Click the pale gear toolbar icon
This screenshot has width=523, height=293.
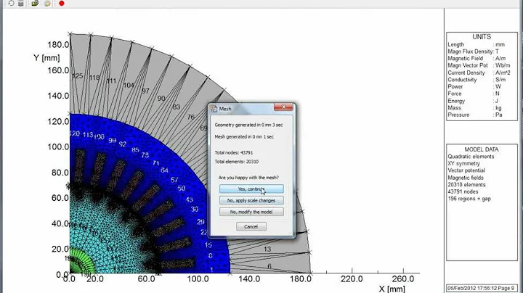tap(47, 4)
